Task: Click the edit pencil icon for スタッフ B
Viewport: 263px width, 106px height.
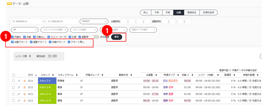Action: pos(19,87)
